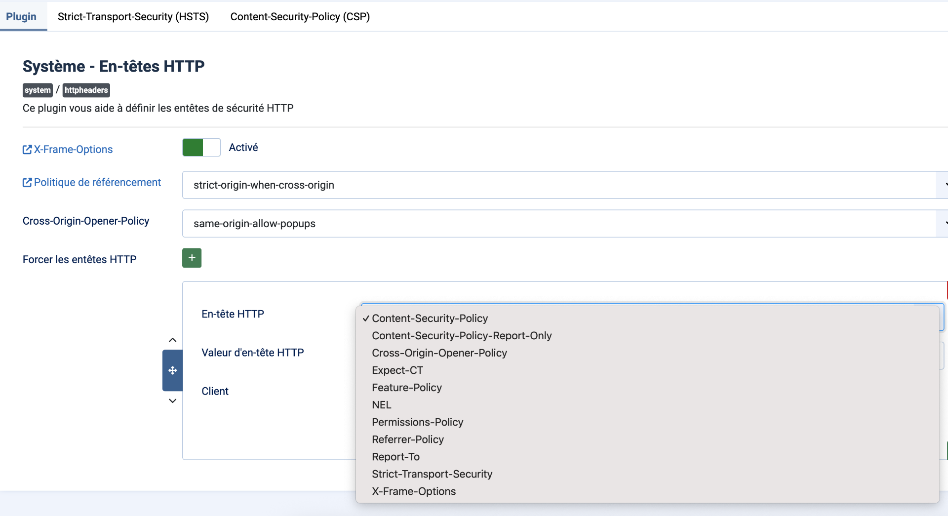
Task: Toggle the X-Frame-Options Activé switch
Action: click(x=201, y=147)
